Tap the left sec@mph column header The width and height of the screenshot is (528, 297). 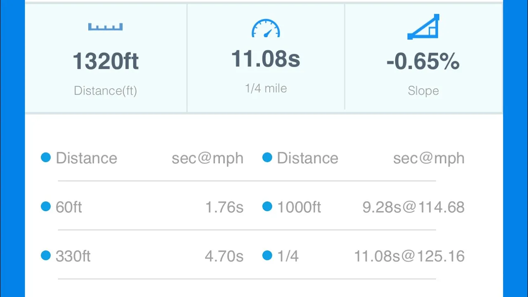click(207, 158)
